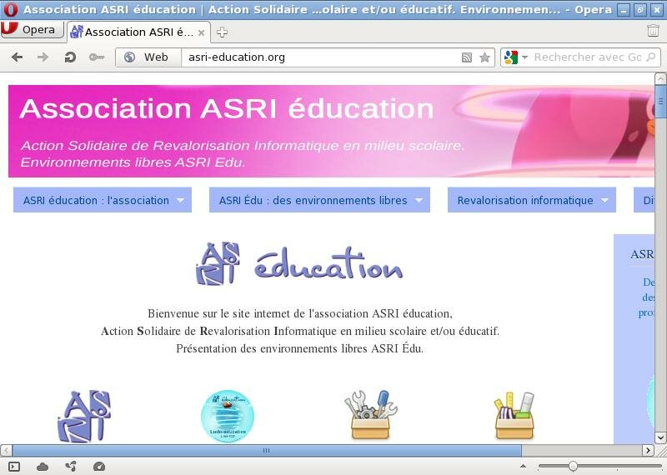
Task: Click the horizontal scrollbar thumb
Action: pyautogui.click(x=267, y=450)
